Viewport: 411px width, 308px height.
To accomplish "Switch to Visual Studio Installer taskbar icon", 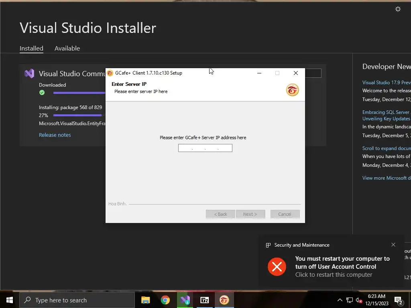I will pyautogui.click(x=185, y=300).
